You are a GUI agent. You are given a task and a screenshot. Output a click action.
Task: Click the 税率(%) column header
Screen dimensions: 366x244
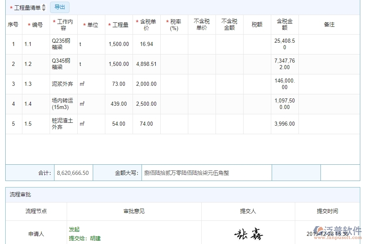(x=174, y=24)
